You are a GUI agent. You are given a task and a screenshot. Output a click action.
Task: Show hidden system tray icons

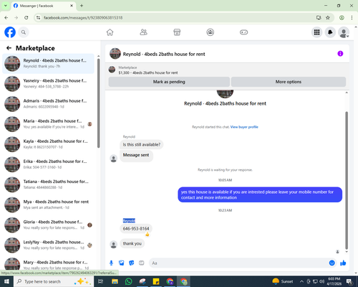301,281
